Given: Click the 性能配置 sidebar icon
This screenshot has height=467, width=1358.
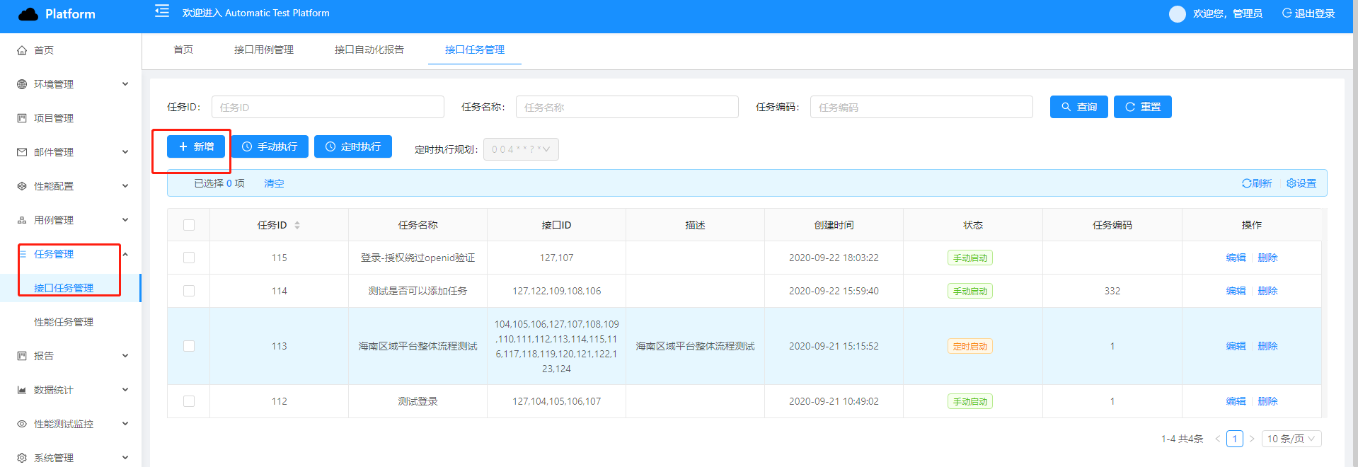Looking at the screenshot, I should (22, 186).
